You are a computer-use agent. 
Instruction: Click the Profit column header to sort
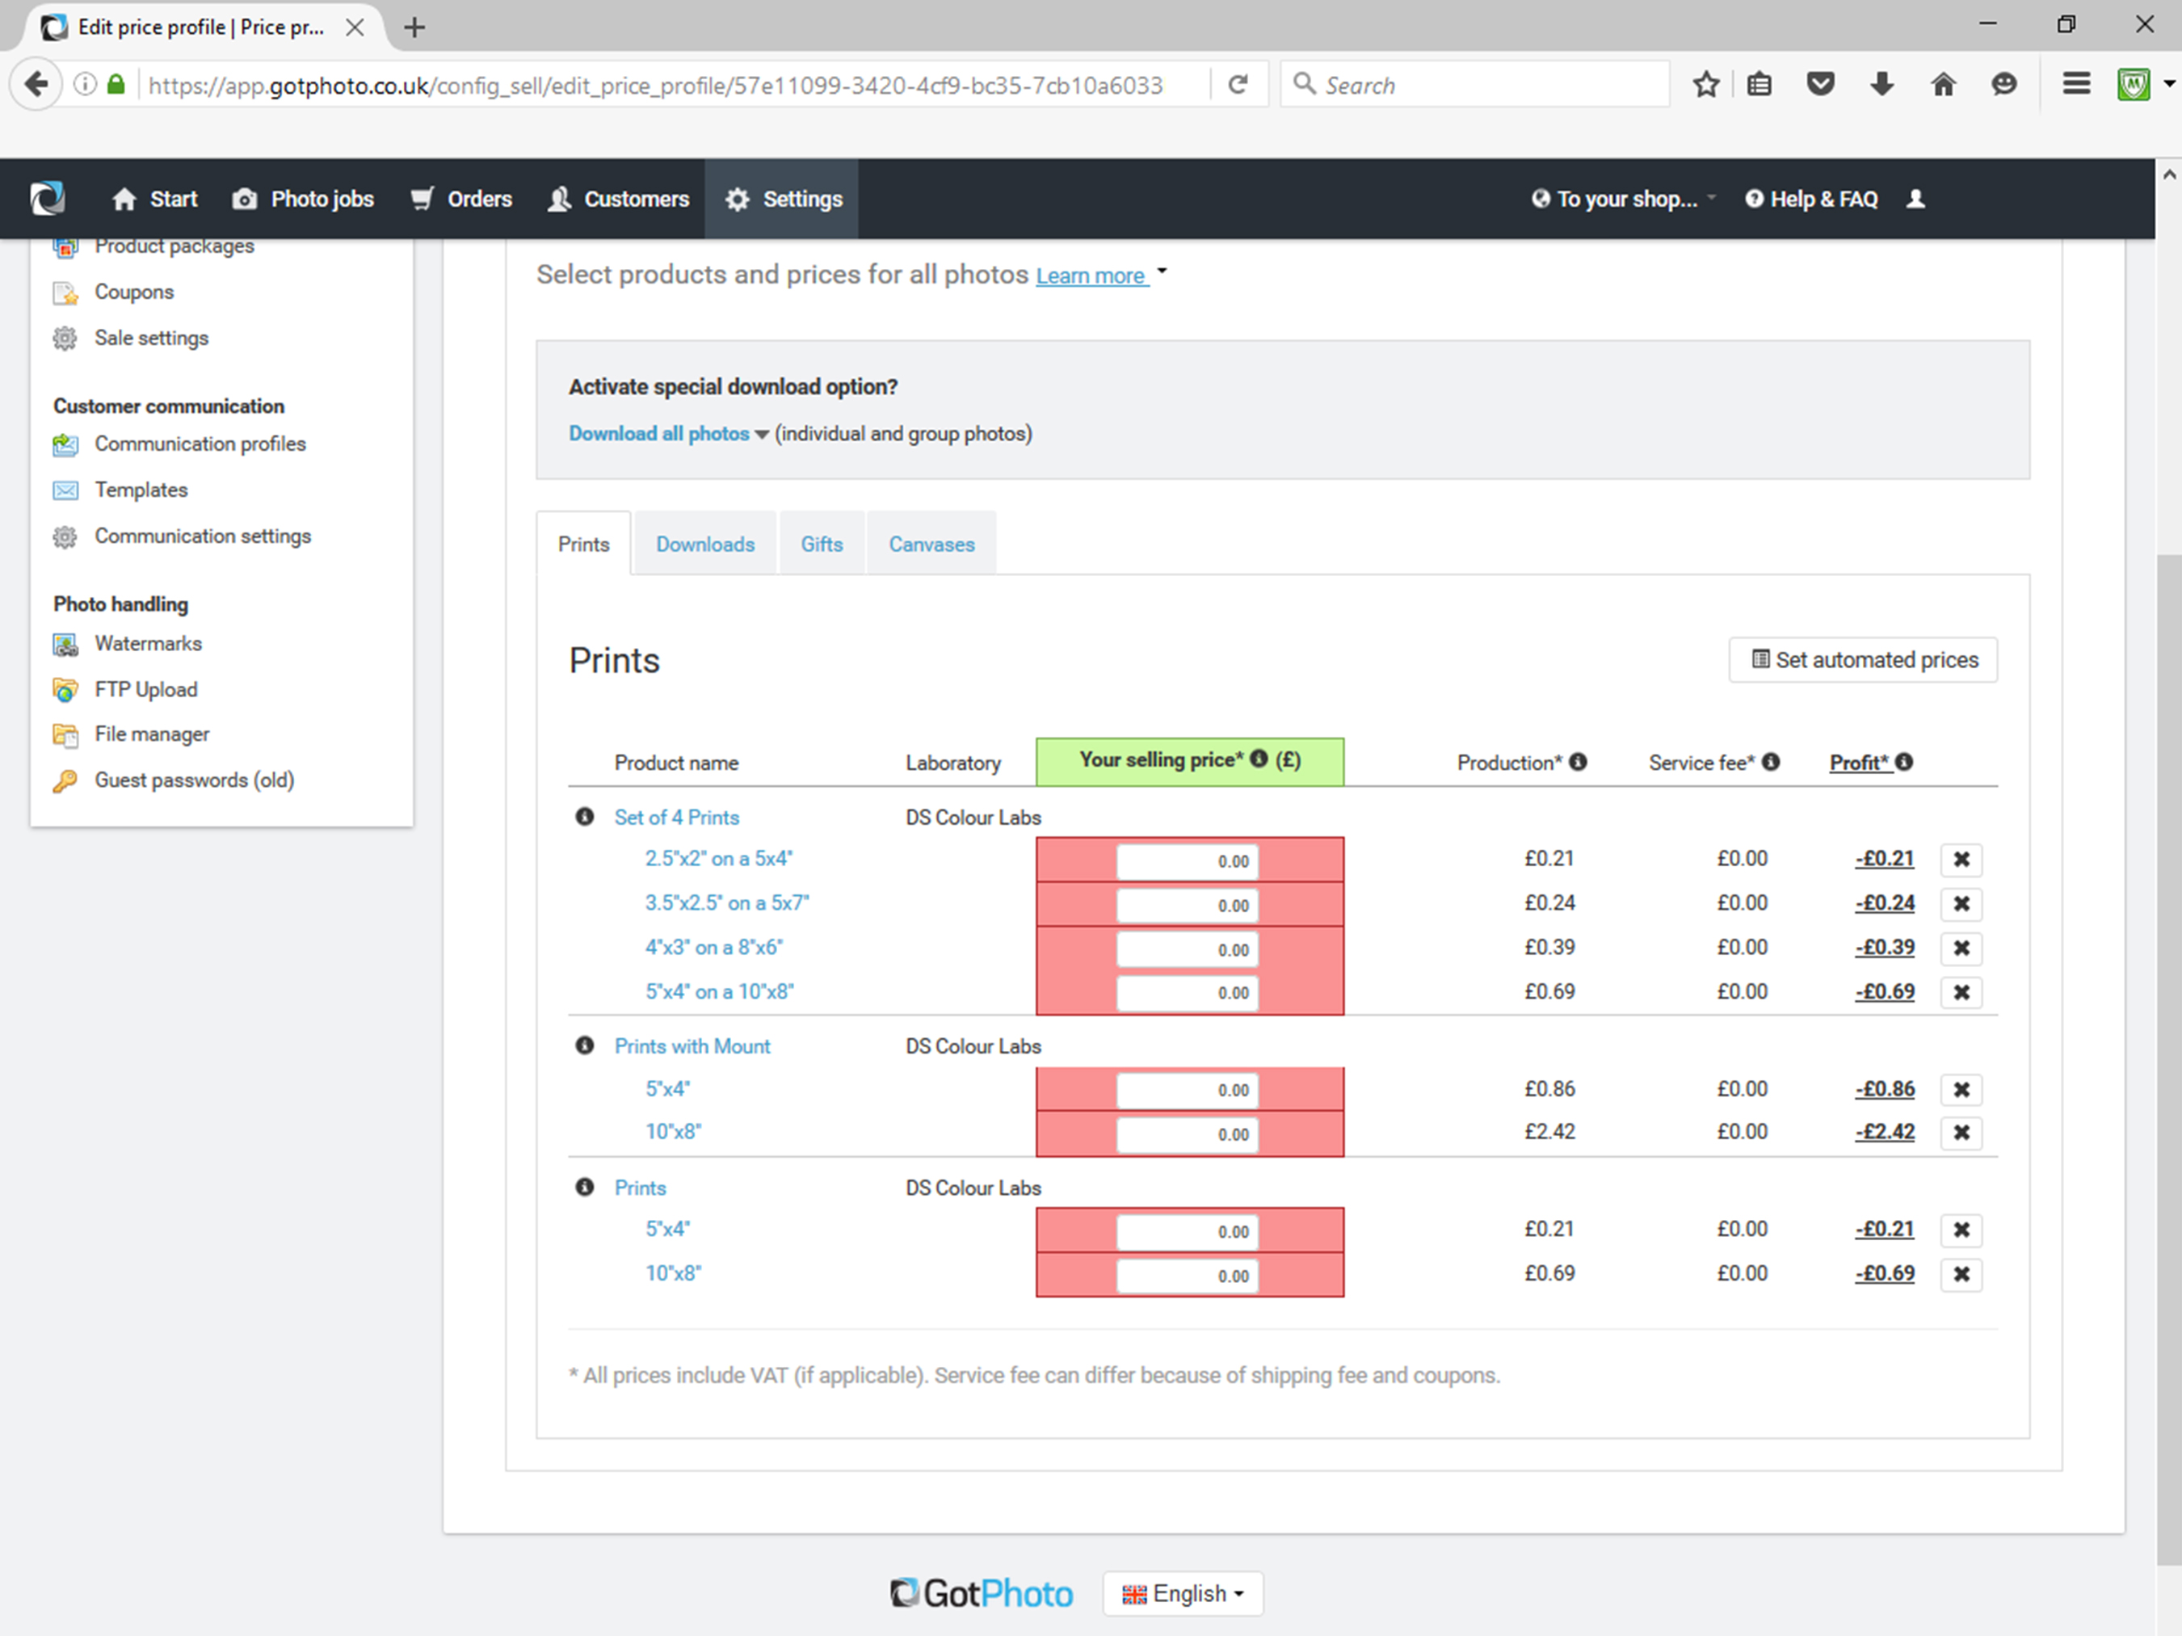click(x=1860, y=762)
